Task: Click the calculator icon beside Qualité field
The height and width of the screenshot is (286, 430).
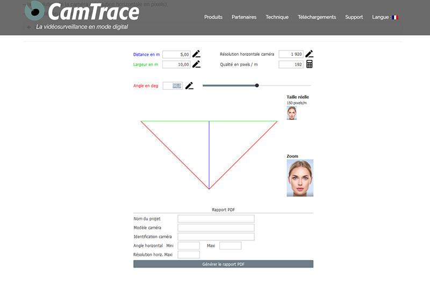Action: (310, 64)
